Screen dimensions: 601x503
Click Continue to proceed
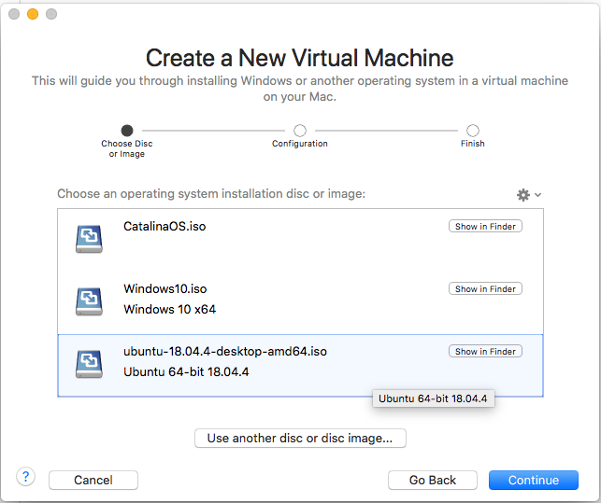click(x=533, y=480)
